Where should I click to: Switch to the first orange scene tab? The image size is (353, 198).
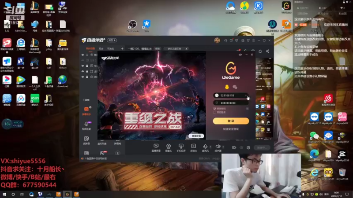click(x=90, y=48)
